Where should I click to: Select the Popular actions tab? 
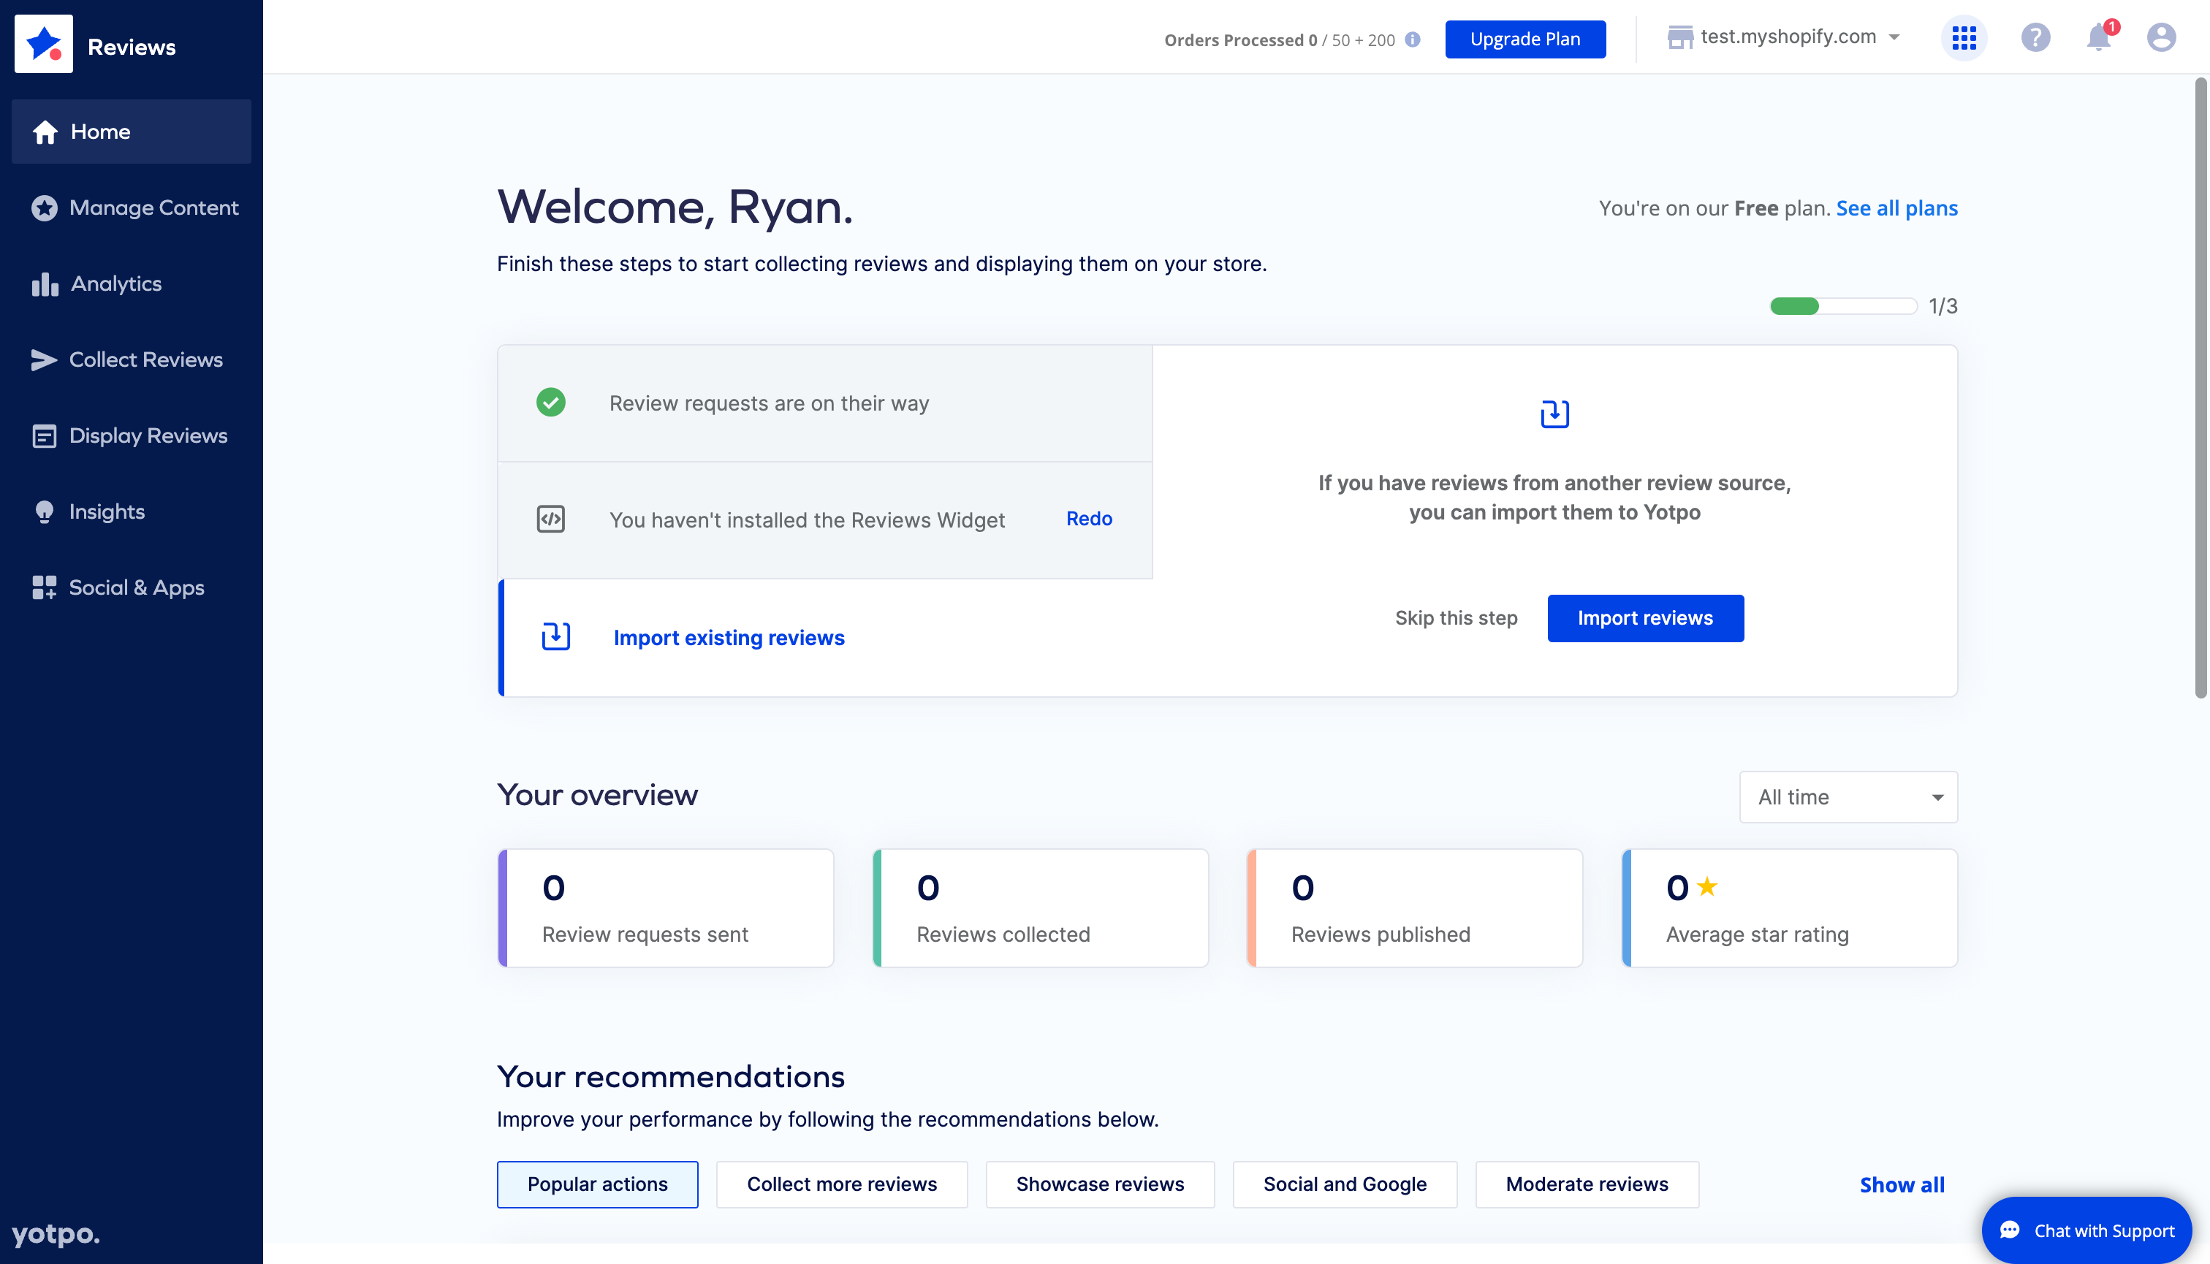point(597,1184)
